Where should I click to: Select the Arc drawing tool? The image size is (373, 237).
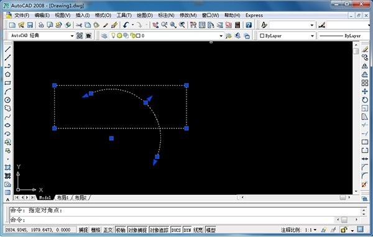tap(7, 91)
